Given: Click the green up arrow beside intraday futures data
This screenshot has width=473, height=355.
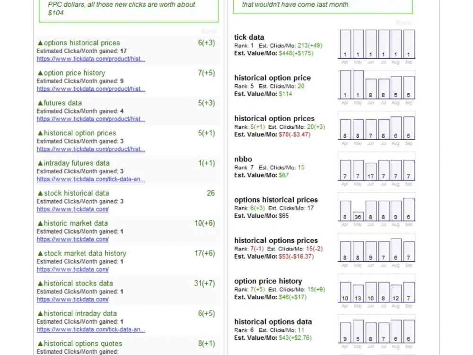Looking at the screenshot, I should (x=40, y=163).
